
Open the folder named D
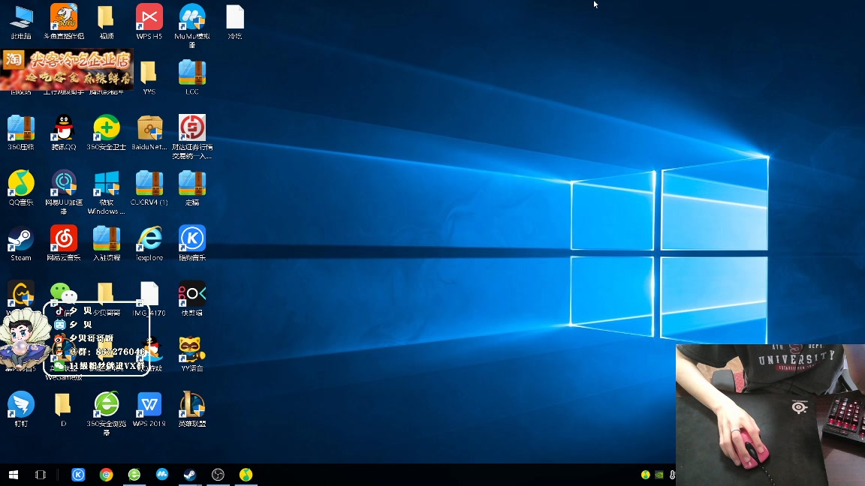[63, 409]
